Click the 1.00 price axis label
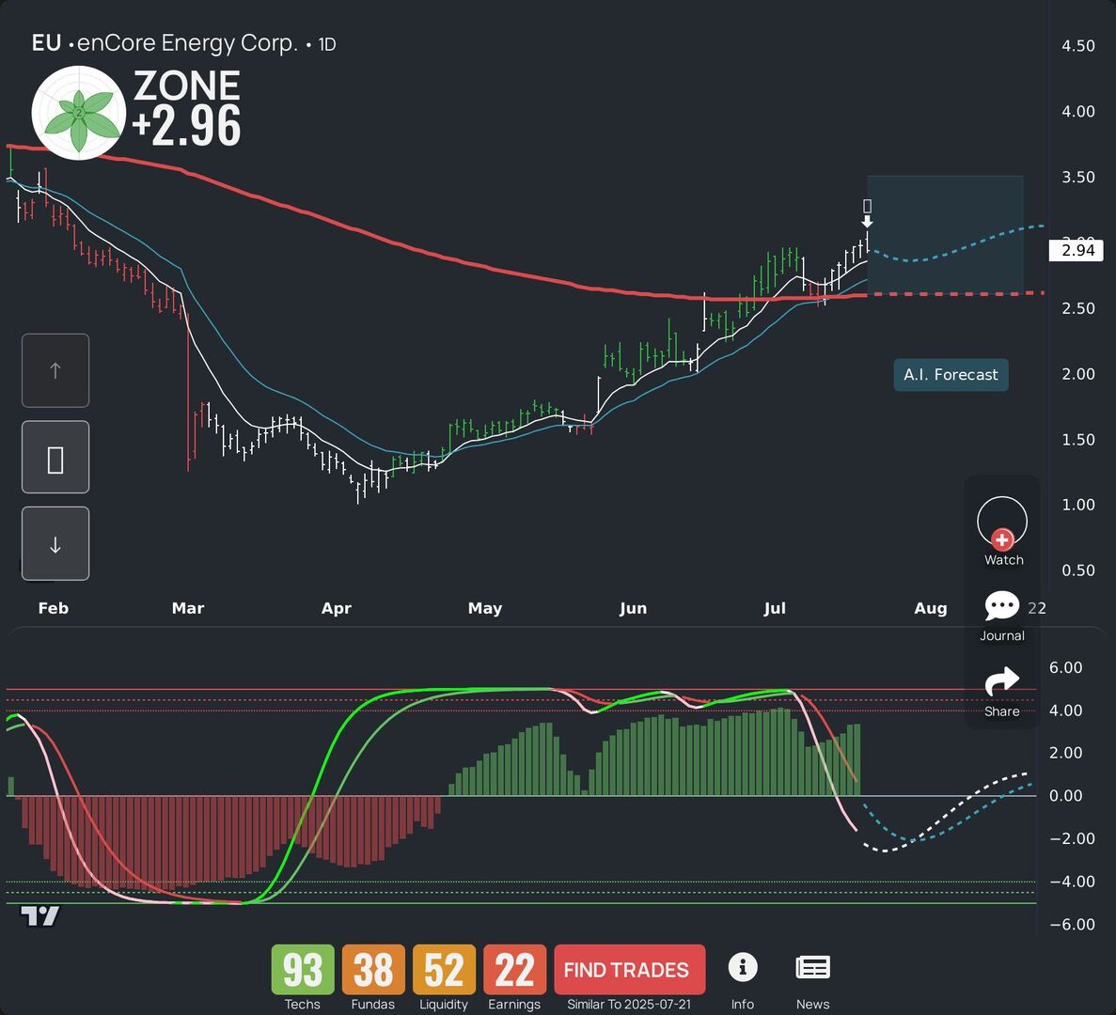 [x=1078, y=505]
